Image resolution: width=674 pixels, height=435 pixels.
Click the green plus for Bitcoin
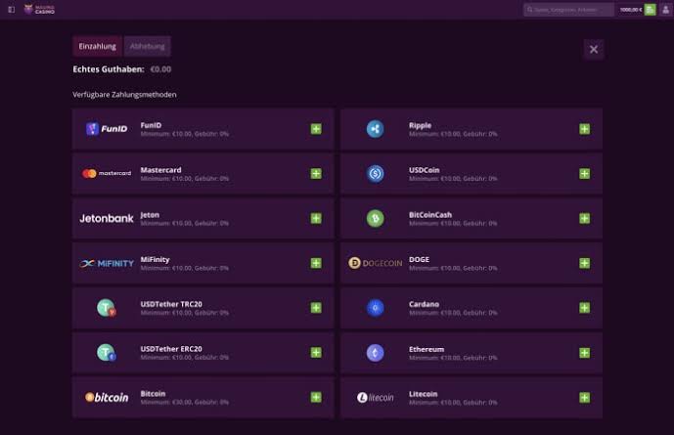pos(316,397)
